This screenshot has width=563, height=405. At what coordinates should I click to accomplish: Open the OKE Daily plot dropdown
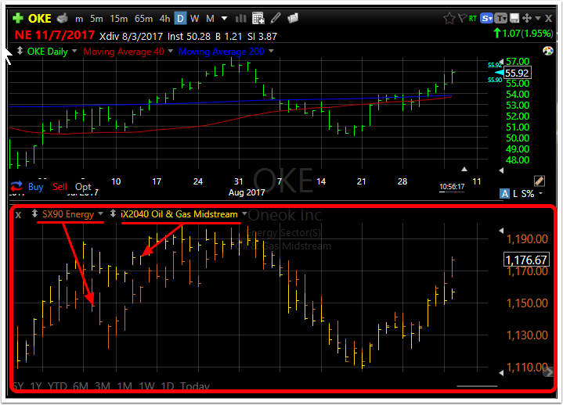pyautogui.click(x=74, y=52)
